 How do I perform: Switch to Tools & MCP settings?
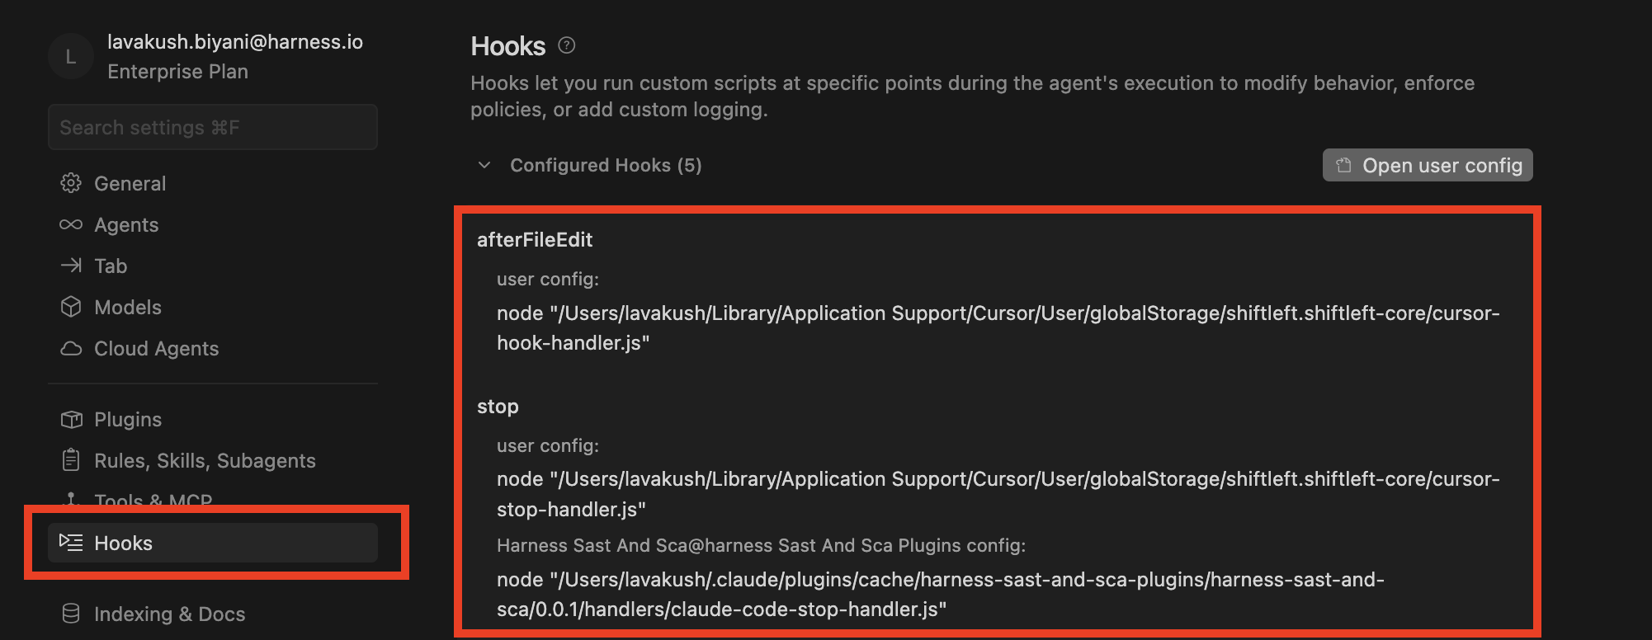pos(153,501)
